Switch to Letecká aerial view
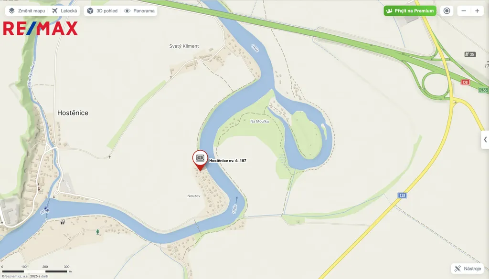Screen dimensions: 489x279 pos(64,11)
